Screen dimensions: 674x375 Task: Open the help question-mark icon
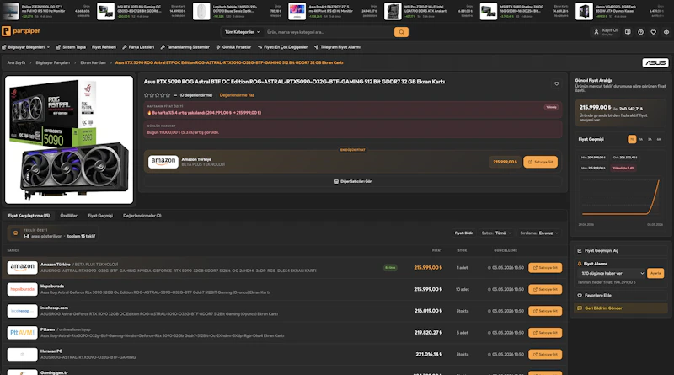[x=640, y=32]
